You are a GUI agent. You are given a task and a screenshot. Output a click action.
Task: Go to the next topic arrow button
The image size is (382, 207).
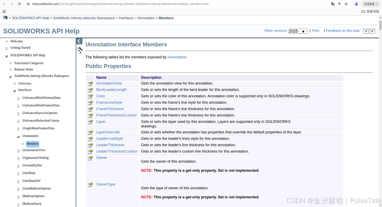pyautogui.click(x=372, y=31)
